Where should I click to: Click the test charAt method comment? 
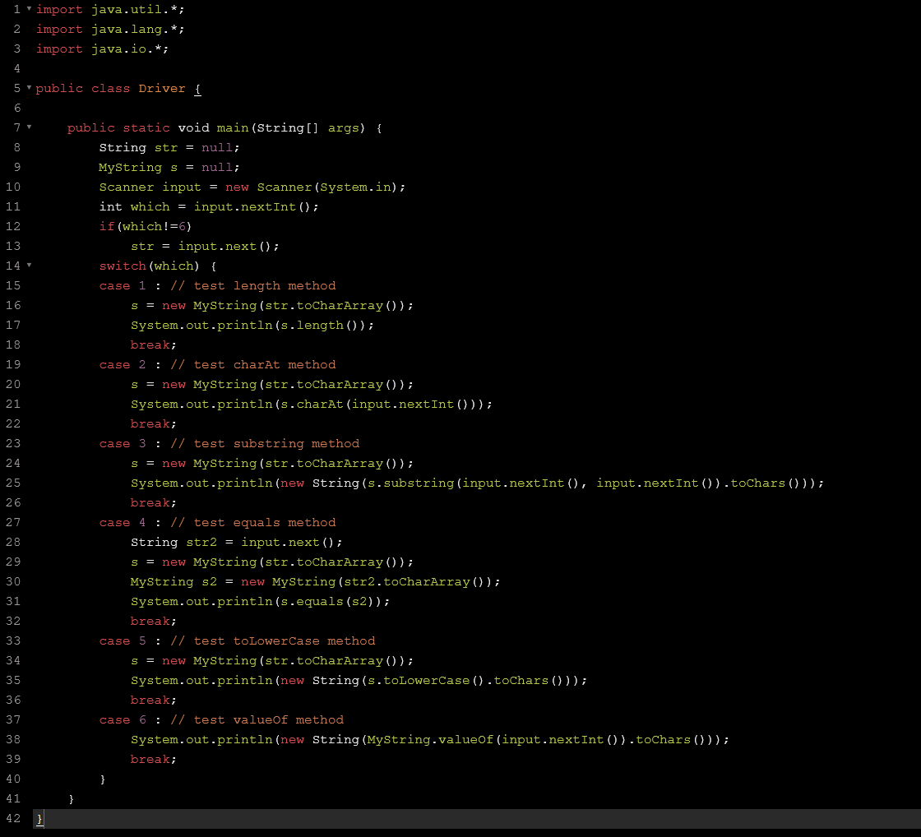pyautogui.click(x=253, y=364)
